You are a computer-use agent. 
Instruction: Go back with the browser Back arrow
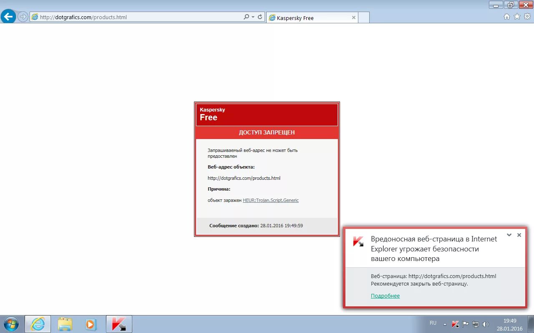tap(8, 17)
